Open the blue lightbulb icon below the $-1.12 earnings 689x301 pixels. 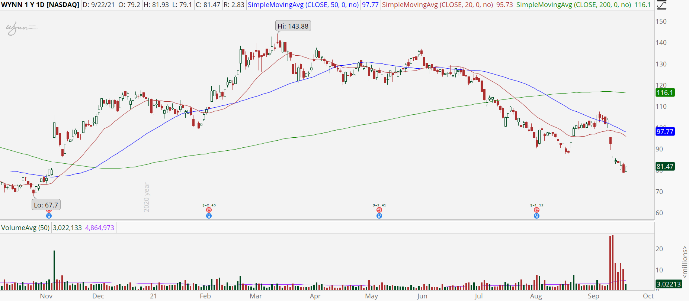536,216
